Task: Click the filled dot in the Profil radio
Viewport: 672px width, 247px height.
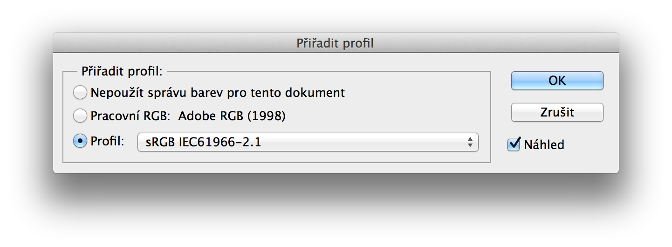Action: (80, 141)
